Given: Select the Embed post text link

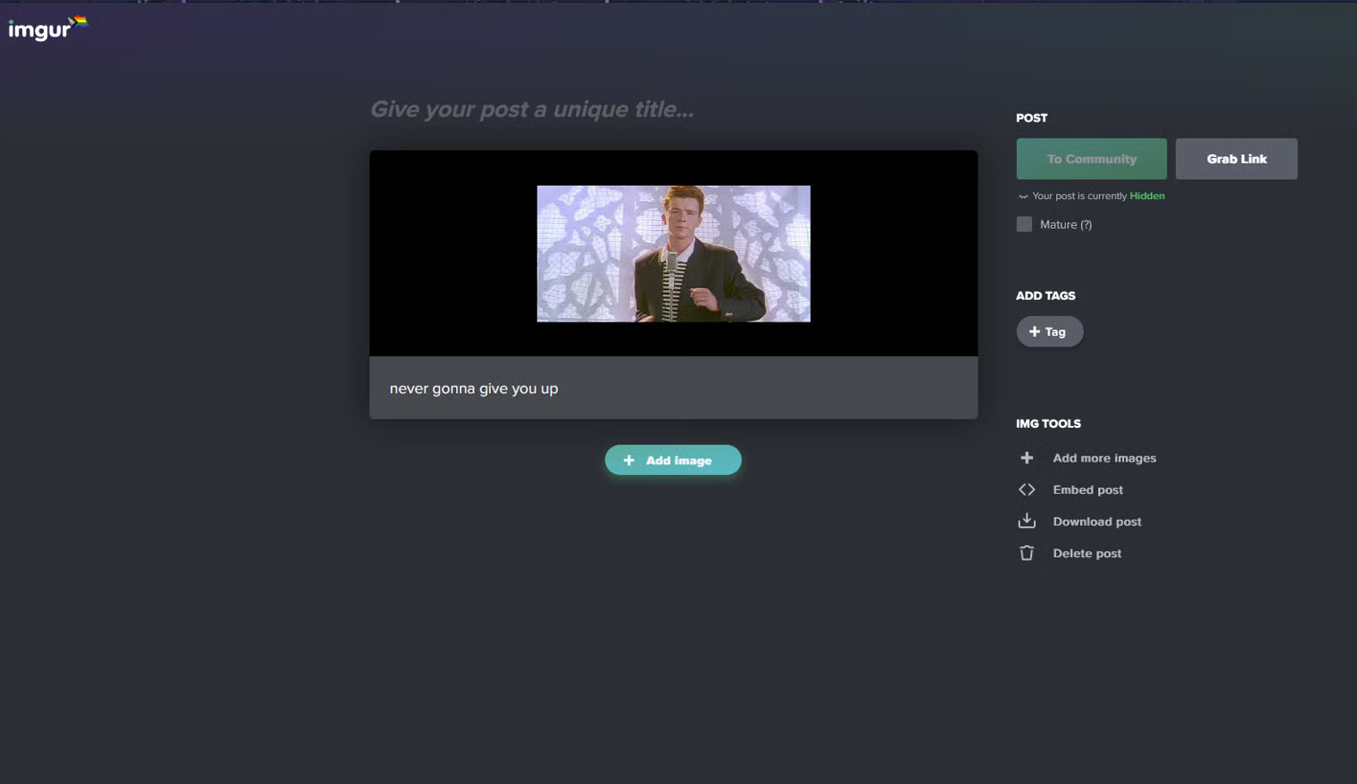Looking at the screenshot, I should click(1087, 490).
